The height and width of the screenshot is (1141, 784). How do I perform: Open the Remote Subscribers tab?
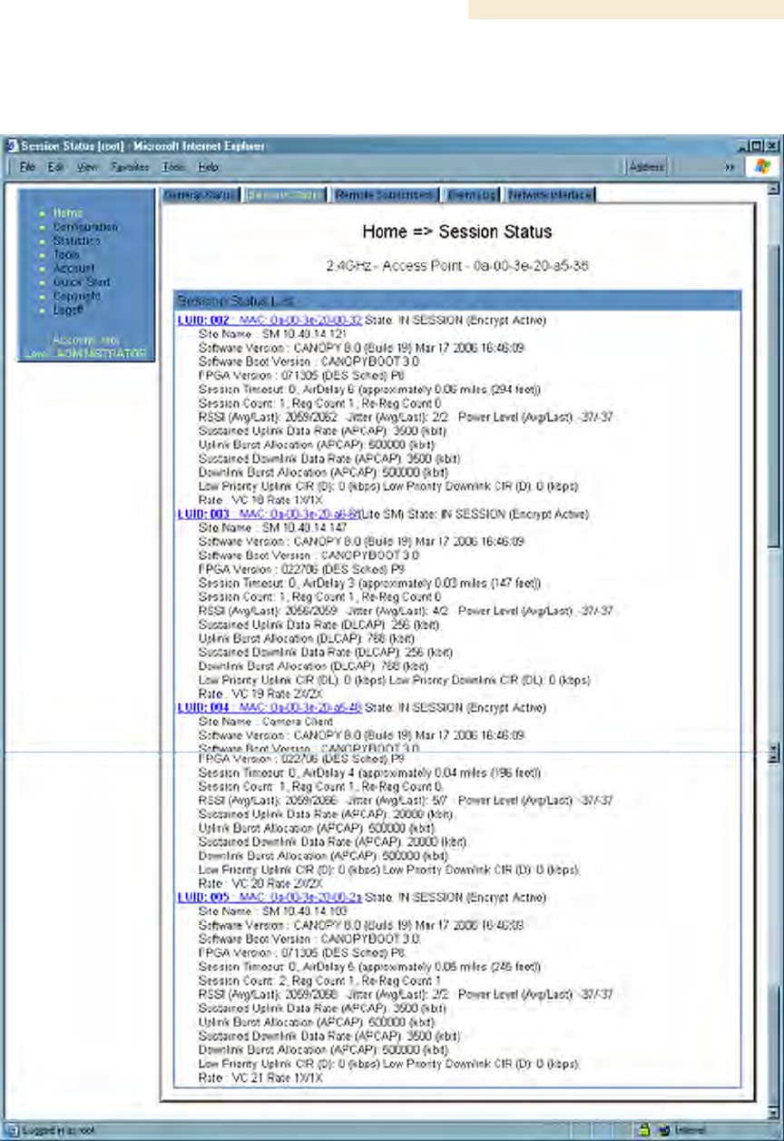pos(384,194)
